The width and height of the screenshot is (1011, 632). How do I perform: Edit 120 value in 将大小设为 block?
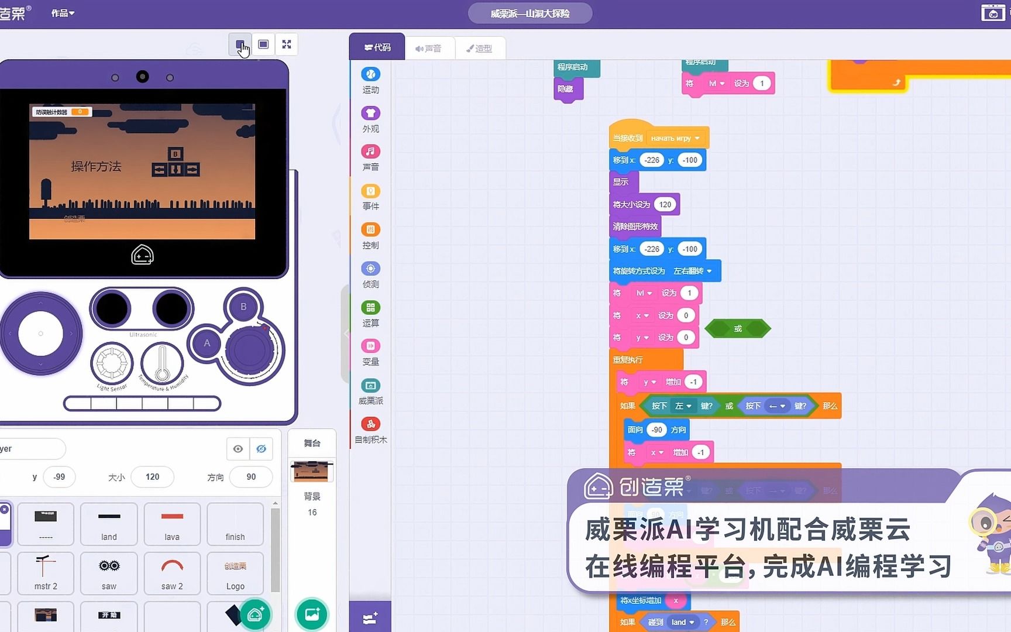click(665, 204)
